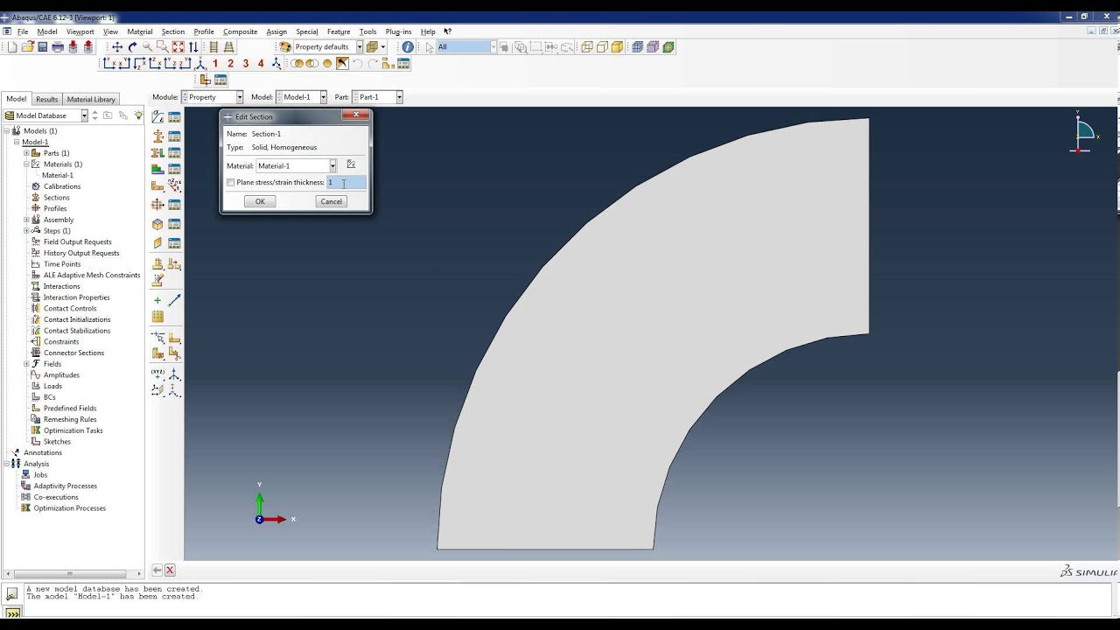Image resolution: width=1120 pixels, height=630 pixels.
Task: Select the Box Zoom tool
Action: pyautogui.click(x=162, y=47)
